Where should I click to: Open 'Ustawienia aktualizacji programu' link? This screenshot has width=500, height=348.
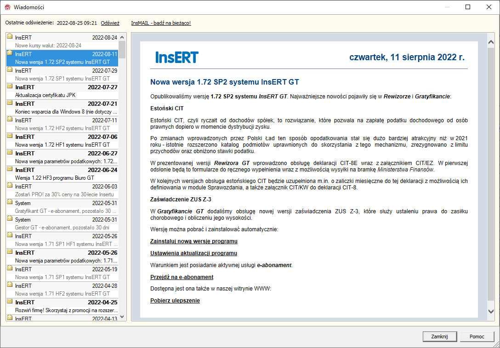coord(193,253)
